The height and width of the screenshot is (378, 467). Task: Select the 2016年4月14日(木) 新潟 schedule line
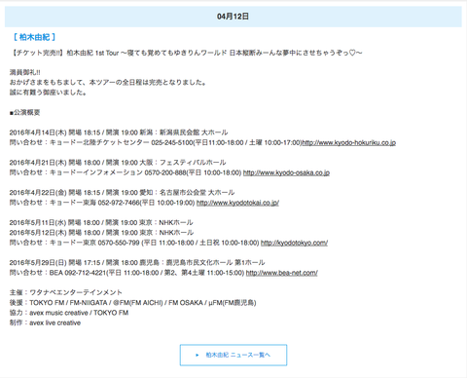pyautogui.click(x=119, y=132)
